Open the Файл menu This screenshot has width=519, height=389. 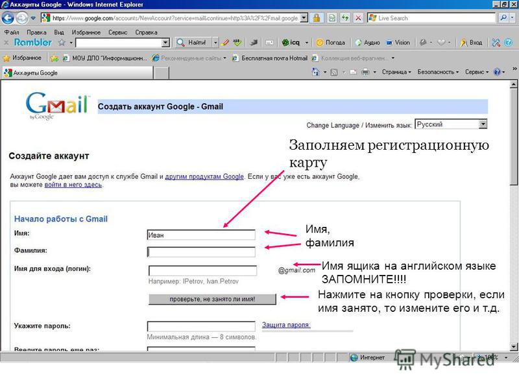tap(12, 32)
